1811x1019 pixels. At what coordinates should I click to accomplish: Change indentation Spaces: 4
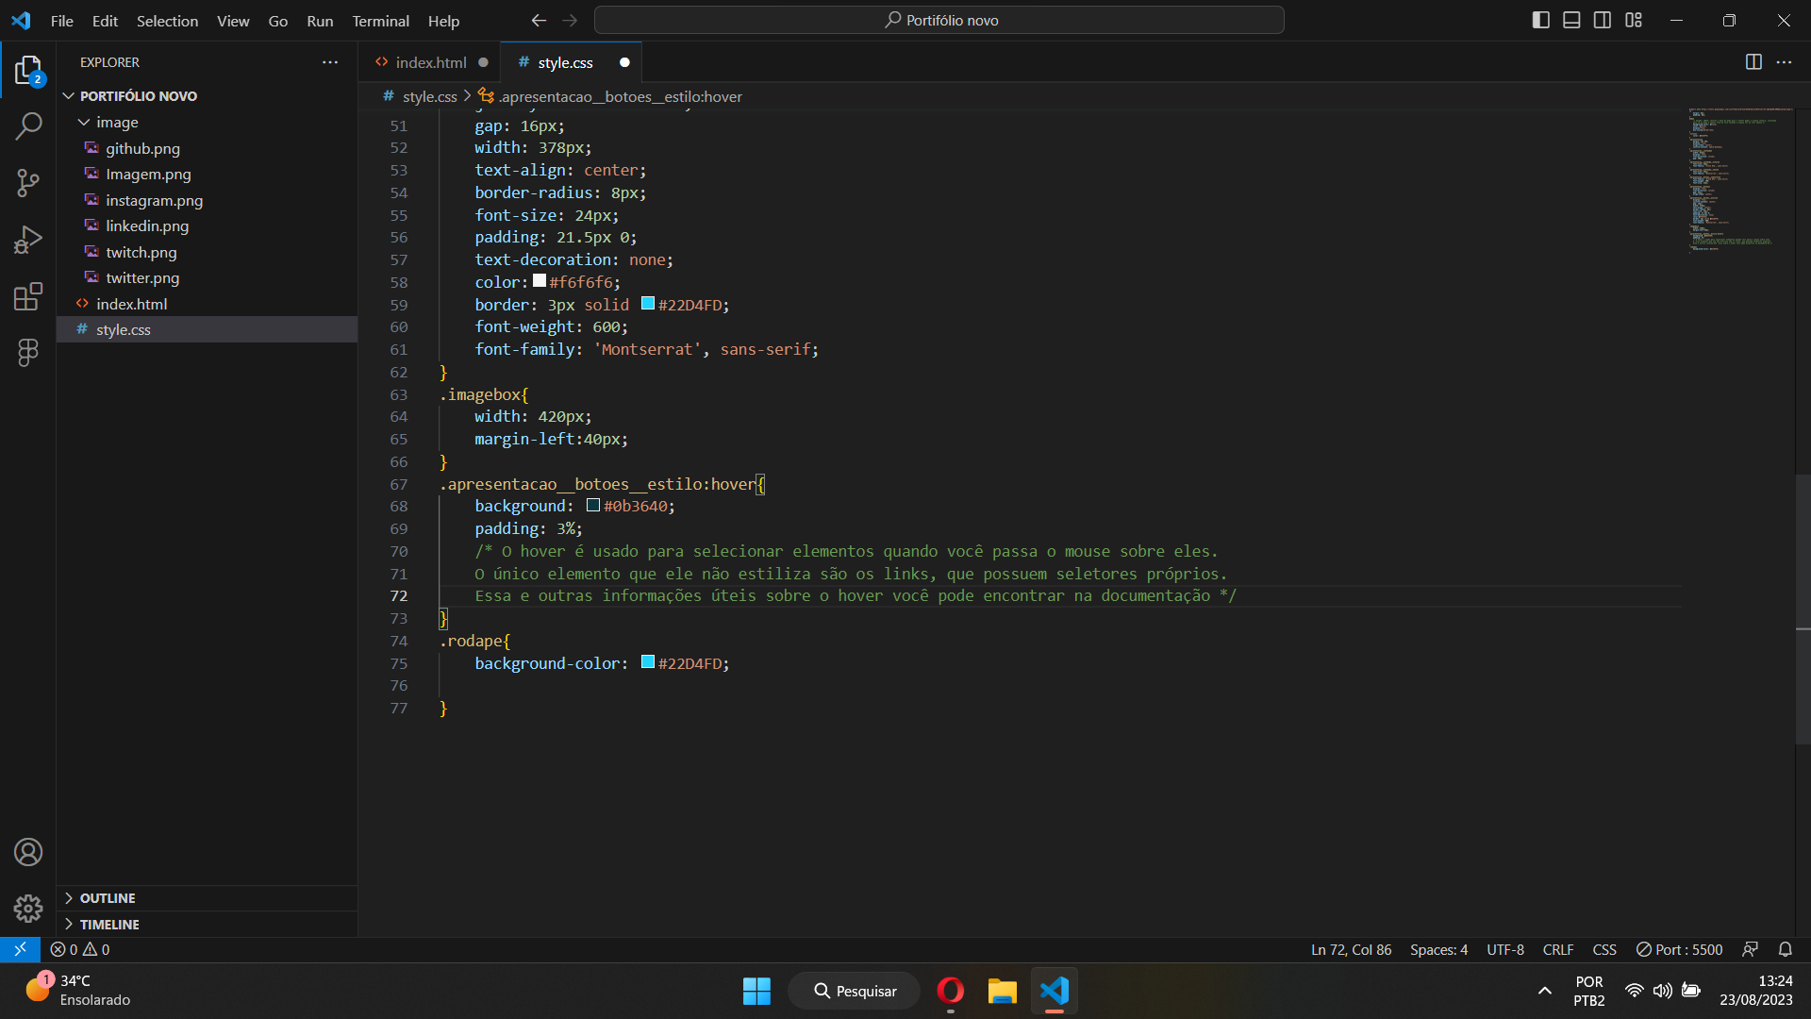click(1438, 949)
